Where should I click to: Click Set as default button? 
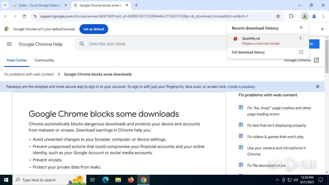(x=94, y=29)
